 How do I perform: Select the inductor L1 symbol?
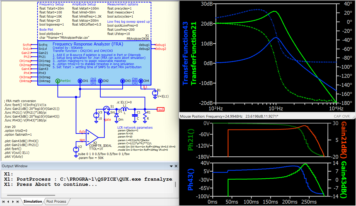[x=124, y=109]
